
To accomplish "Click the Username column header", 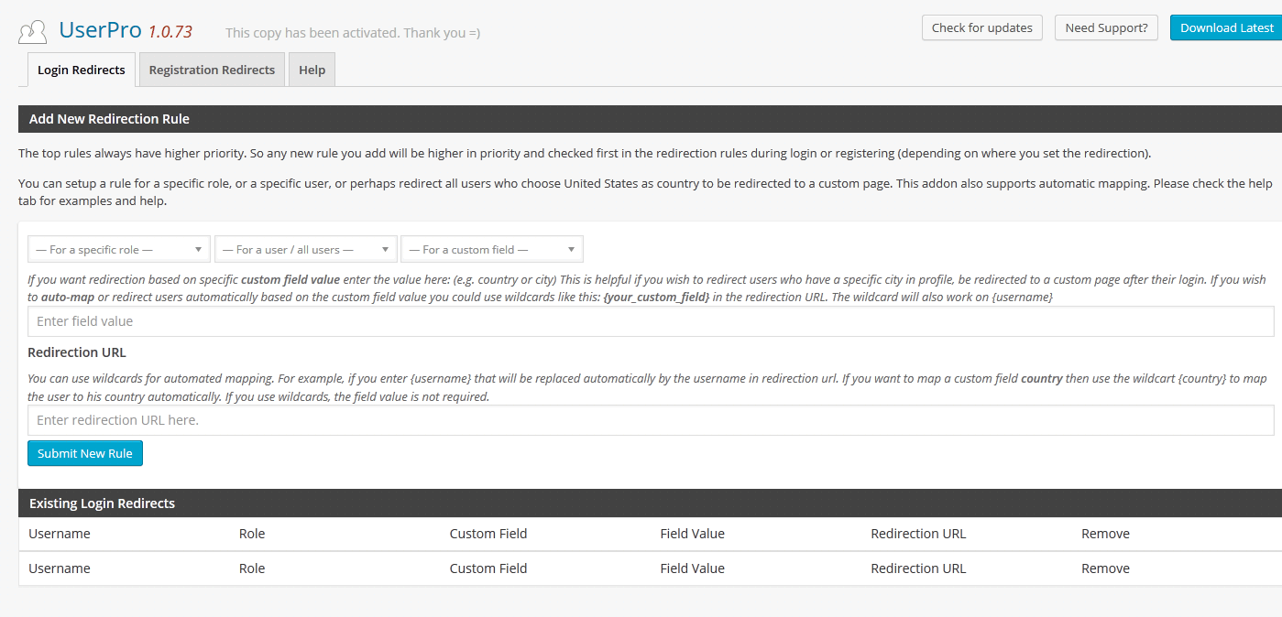I will [60, 534].
